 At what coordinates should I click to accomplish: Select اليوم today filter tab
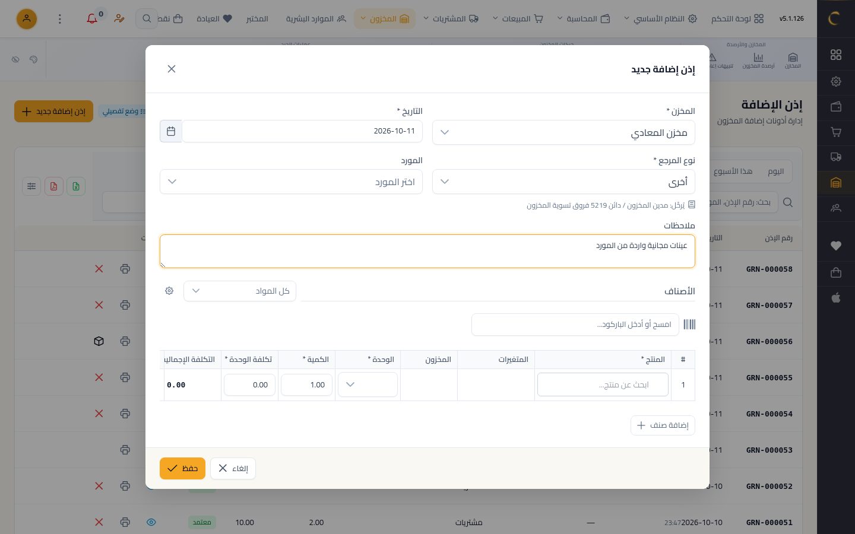(x=775, y=171)
